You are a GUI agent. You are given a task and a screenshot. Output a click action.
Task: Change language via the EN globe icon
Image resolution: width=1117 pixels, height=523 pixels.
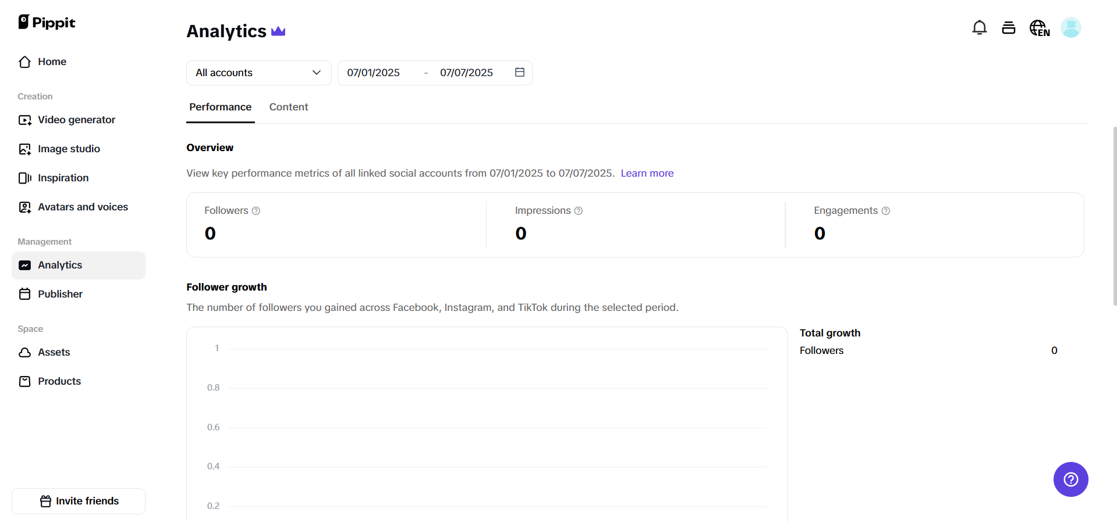click(x=1040, y=27)
